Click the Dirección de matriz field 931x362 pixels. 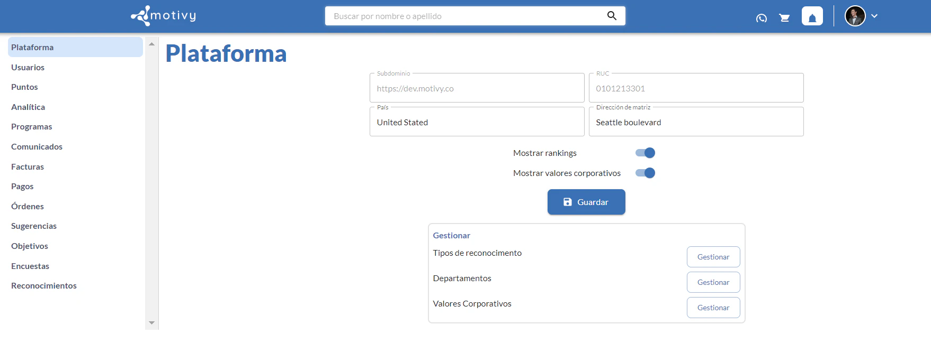pos(696,122)
